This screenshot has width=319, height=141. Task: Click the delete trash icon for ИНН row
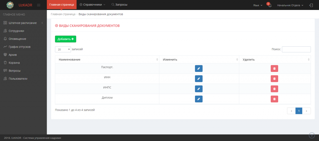[274, 79]
